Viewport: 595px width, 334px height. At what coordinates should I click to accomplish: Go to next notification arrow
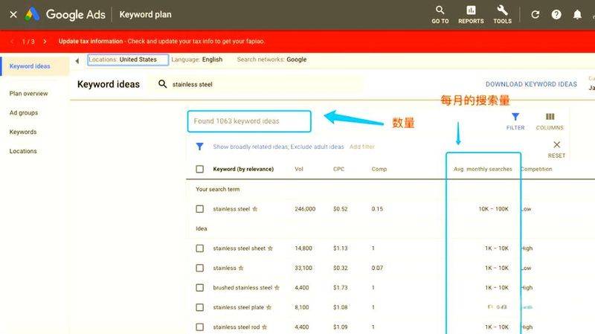pos(45,42)
